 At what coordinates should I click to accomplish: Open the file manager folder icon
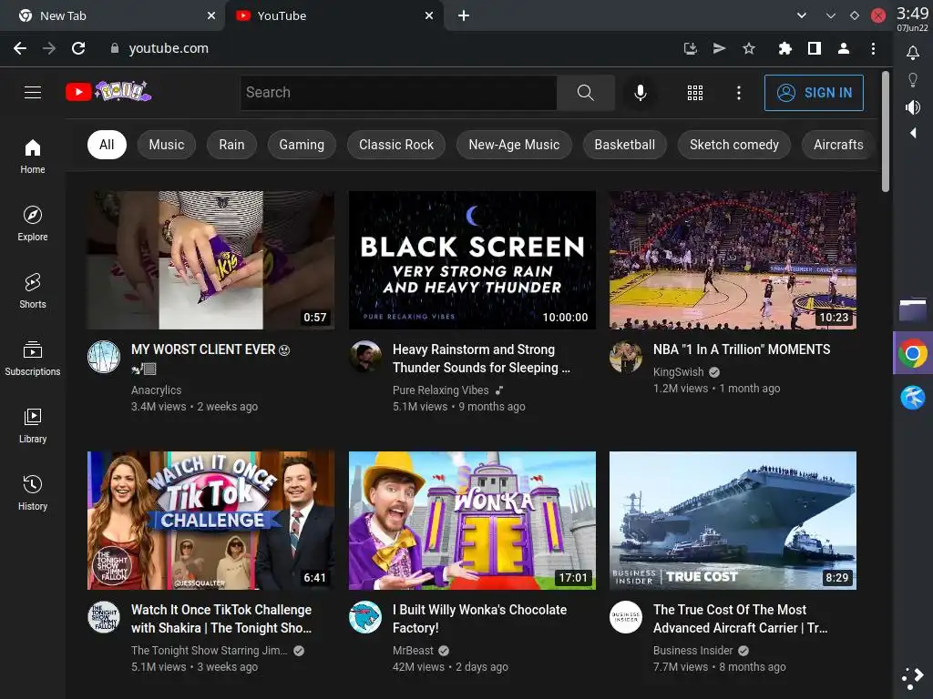(913, 310)
